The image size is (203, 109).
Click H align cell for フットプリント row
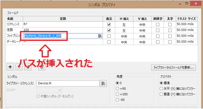(124, 36)
